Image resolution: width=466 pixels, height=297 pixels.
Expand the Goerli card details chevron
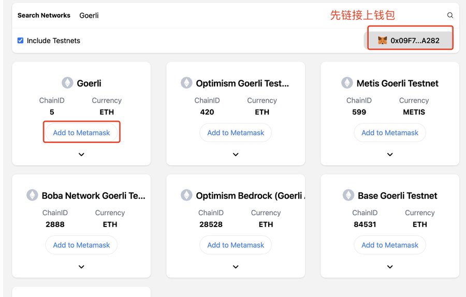81,154
